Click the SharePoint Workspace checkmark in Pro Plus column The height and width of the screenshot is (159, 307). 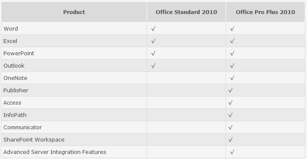point(231,140)
